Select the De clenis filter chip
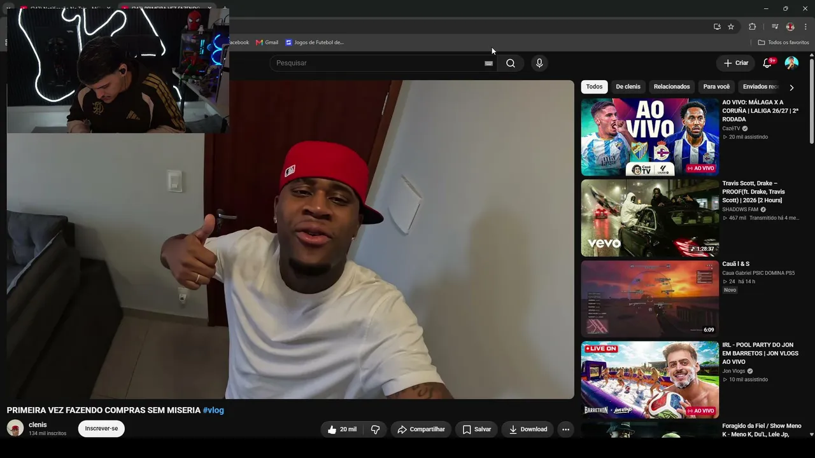The image size is (815, 458). pos(628,87)
